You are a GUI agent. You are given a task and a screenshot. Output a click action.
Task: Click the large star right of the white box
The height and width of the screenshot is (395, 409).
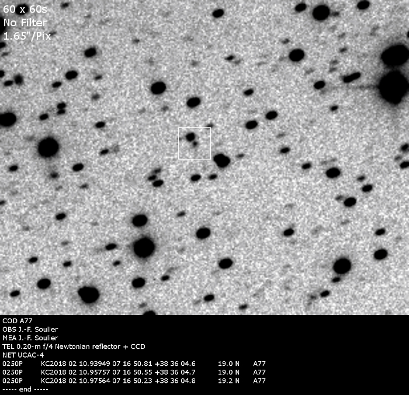221,160
